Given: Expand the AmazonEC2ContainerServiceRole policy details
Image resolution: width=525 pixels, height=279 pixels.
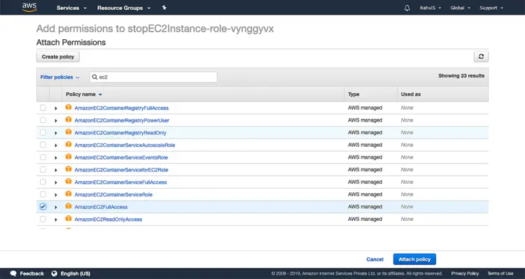Looking at the screenshot, I should 56,194.
